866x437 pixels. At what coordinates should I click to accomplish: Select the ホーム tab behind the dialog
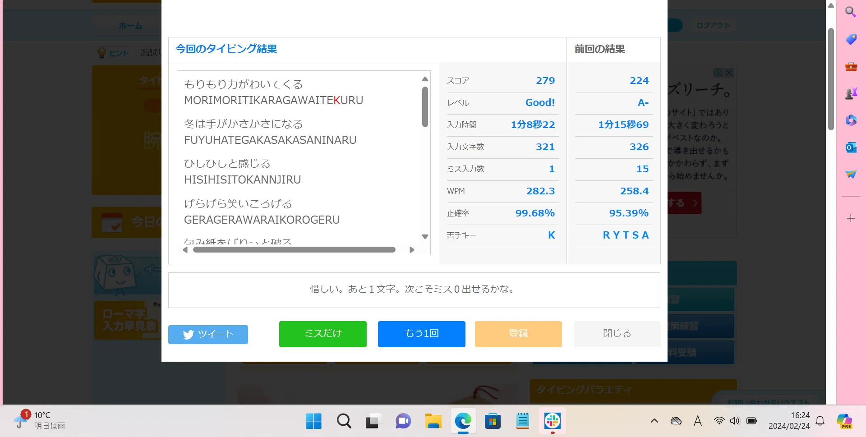[x=130, y=26]
